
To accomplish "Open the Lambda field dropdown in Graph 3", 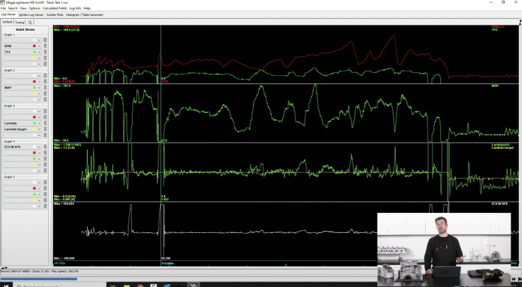I will (39, 123).
